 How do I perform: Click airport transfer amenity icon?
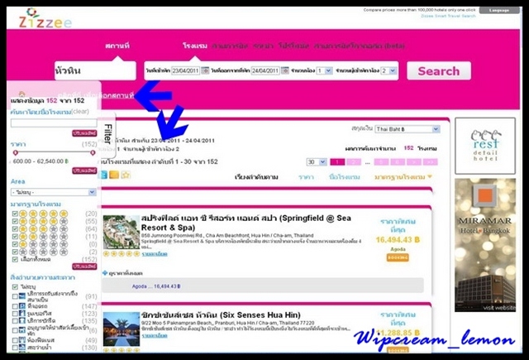(22, 295)
